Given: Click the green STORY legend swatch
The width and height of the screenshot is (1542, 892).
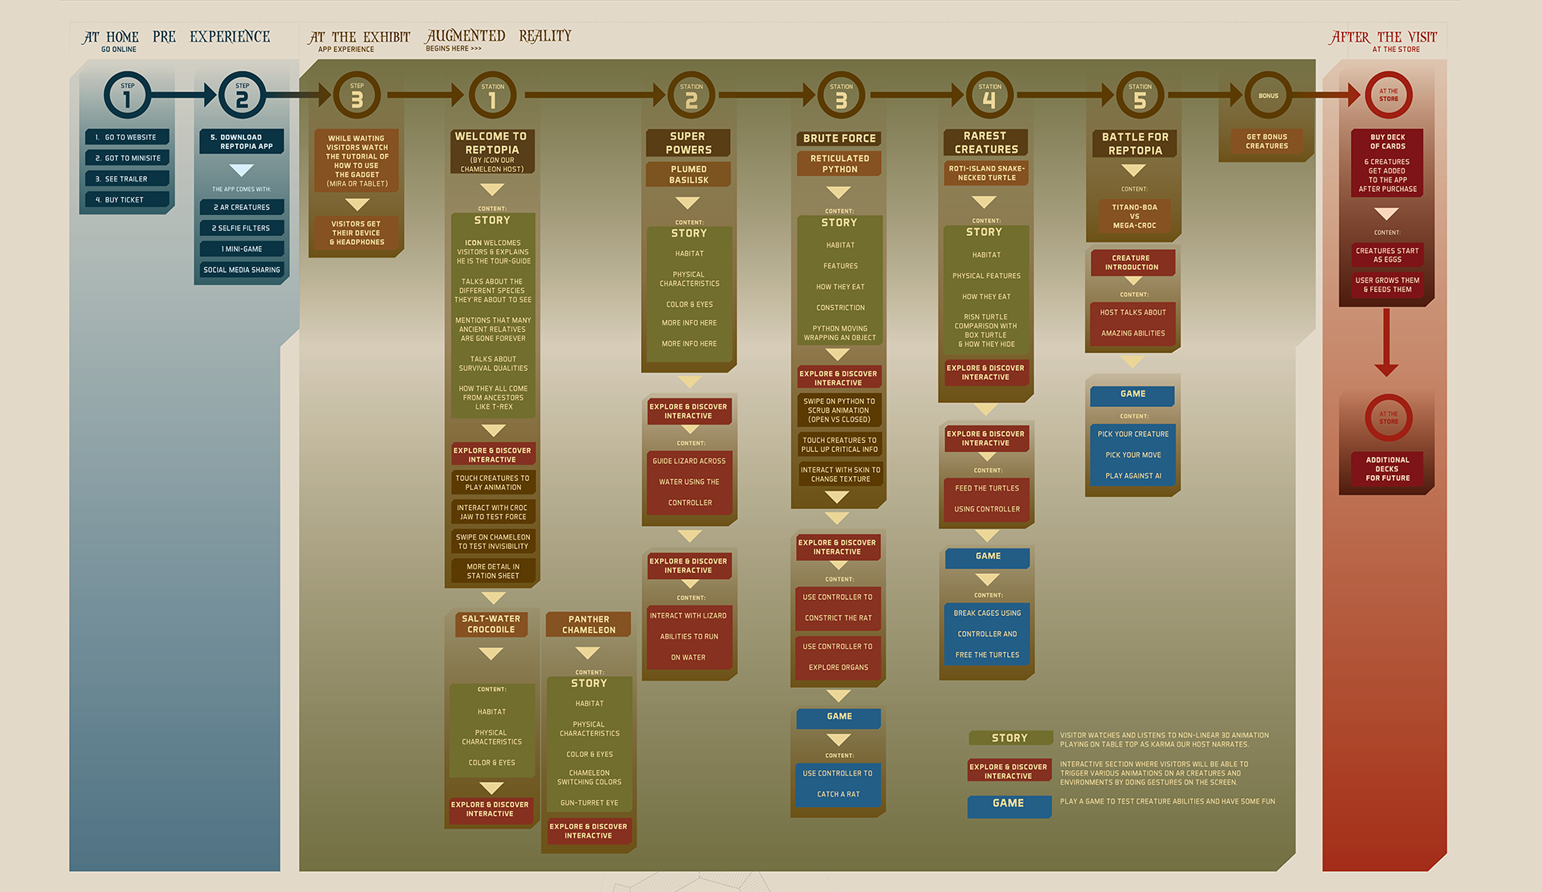Looking at the screenshot, I should 1010,738.
